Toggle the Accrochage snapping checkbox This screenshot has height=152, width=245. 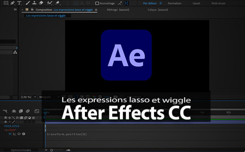tap(97, 3)
